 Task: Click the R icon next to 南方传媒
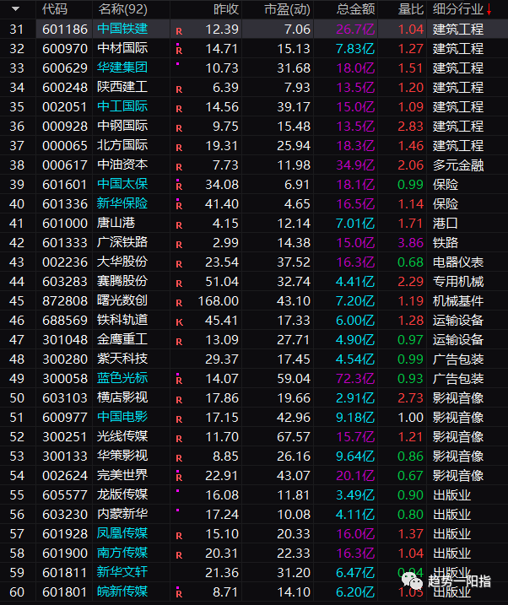(179, 555)
